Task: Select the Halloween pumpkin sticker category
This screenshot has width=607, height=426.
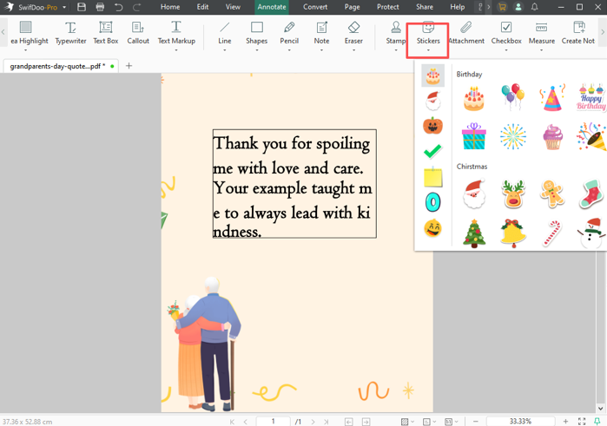Action: pos(432,126)
